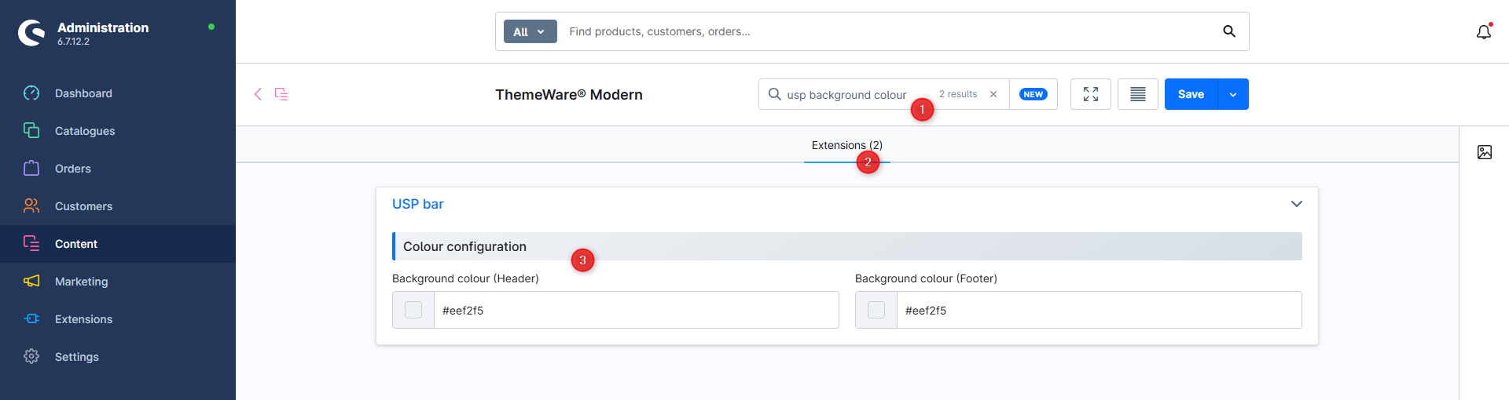This screenshot has height=400, width=1509.
Task: Click the Shopware logo icon
Action: click(31, 33)
